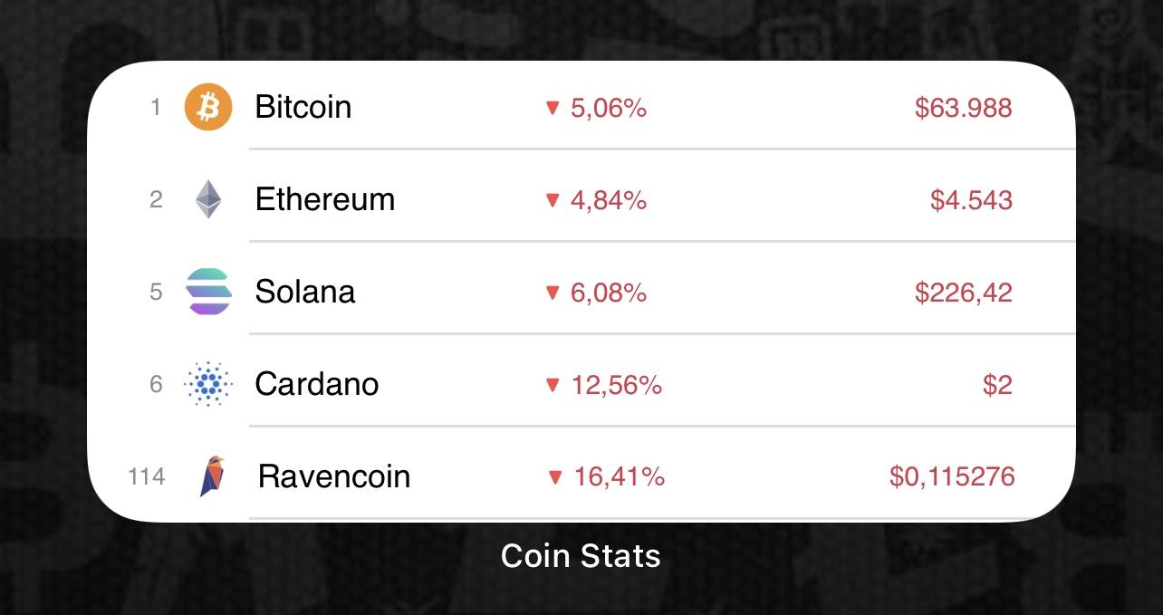
Task: Tap the orange Bitcoin logo icon
Action: tap(208, 108)
